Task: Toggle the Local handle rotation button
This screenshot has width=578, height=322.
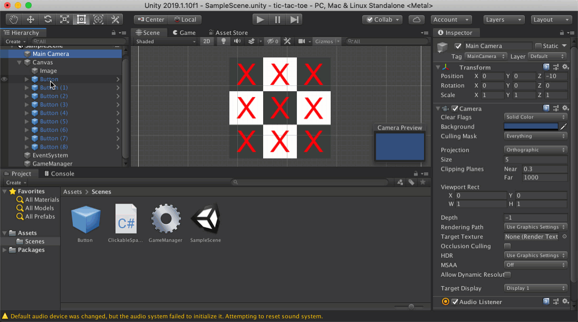Action: pyautogui.click(x=185, y=19)
